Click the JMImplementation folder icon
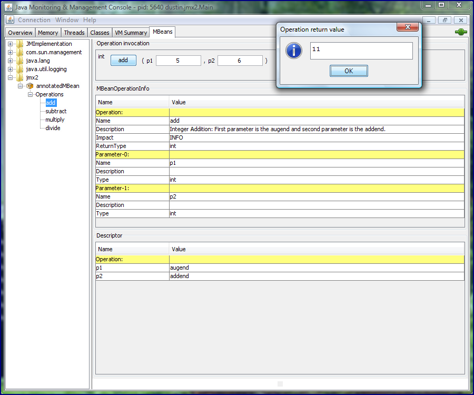This screenshot has height=395, width=474. [19, 44]
